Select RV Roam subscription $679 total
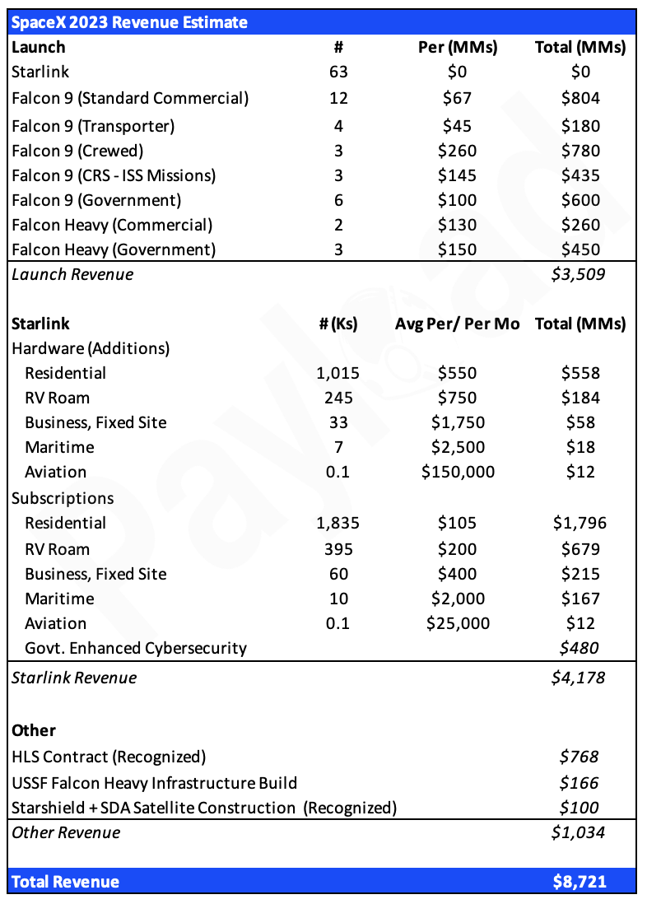This screenshot has height=904, width=647. (x=580, y=549)
